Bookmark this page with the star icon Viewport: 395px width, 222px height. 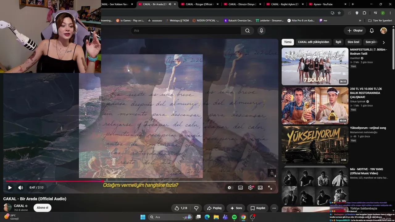(x=339, y=13)
